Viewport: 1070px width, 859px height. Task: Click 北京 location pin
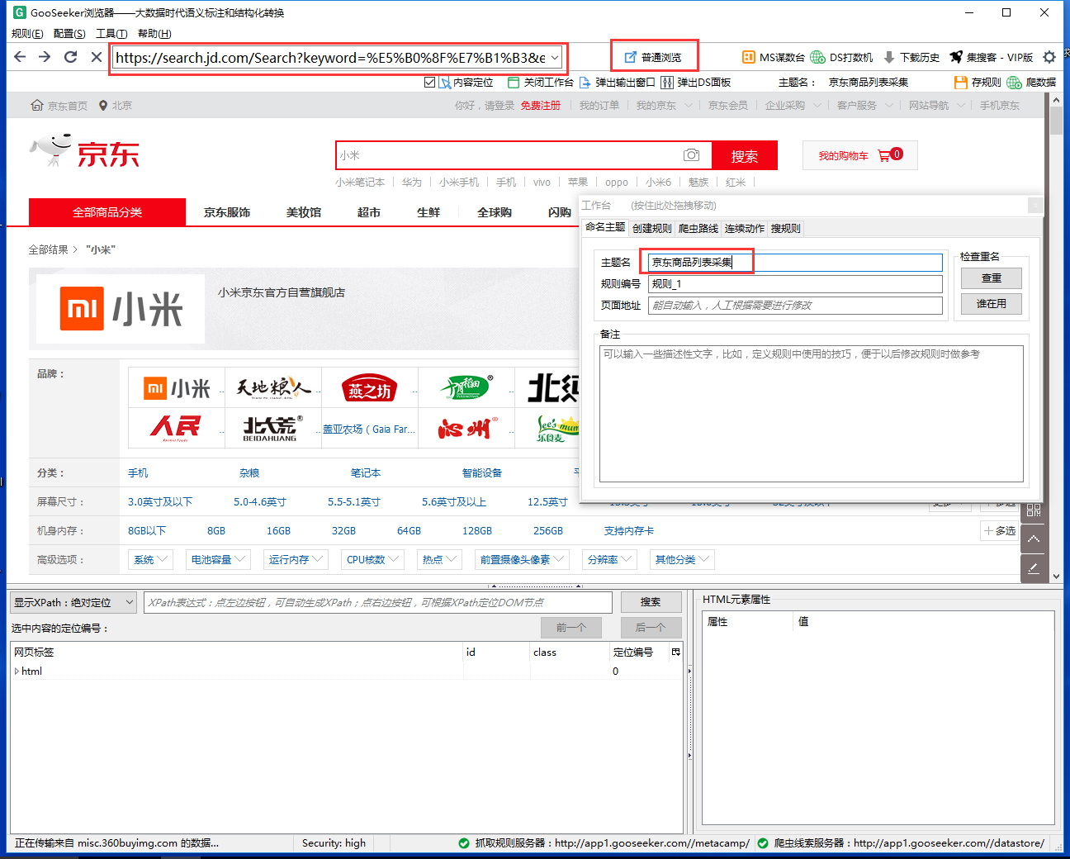click(116, 105)
